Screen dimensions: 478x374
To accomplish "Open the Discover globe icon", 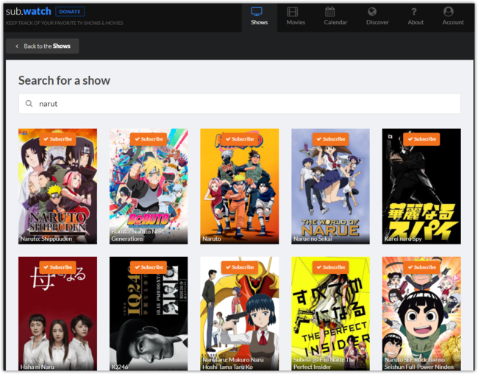I will [x=372, y=12].
